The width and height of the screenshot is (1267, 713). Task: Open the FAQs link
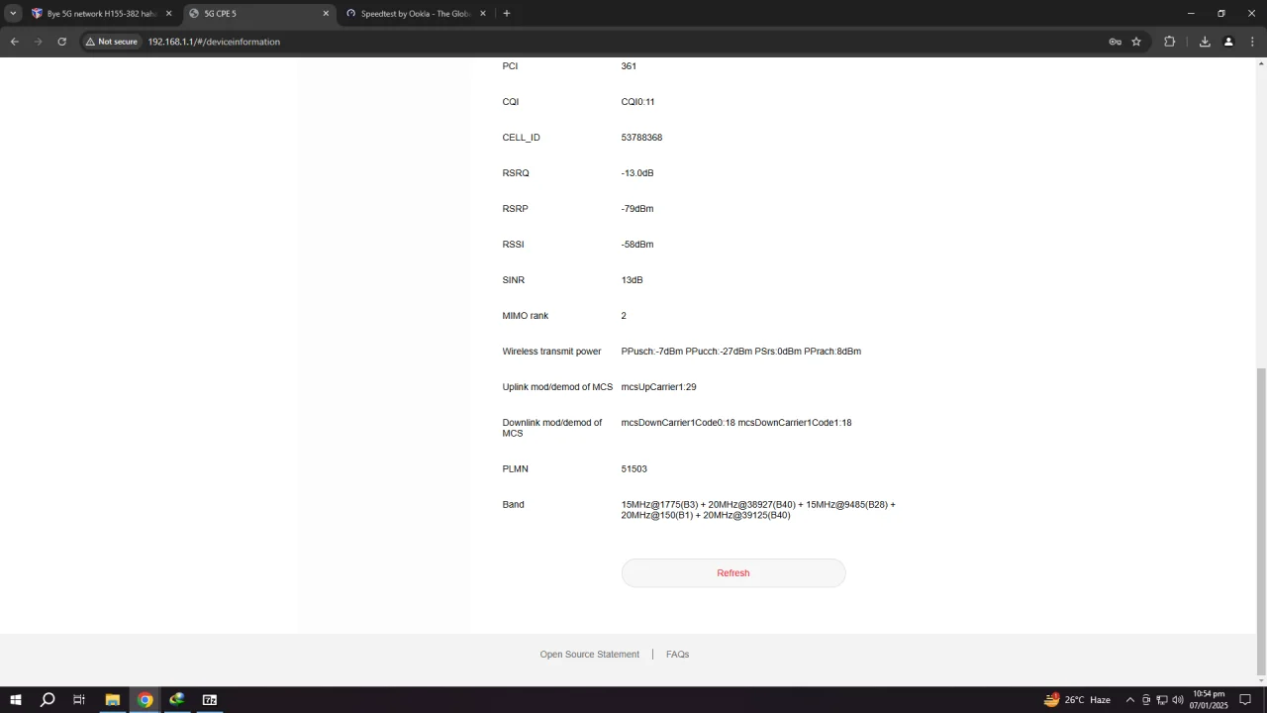coord(677,655)
